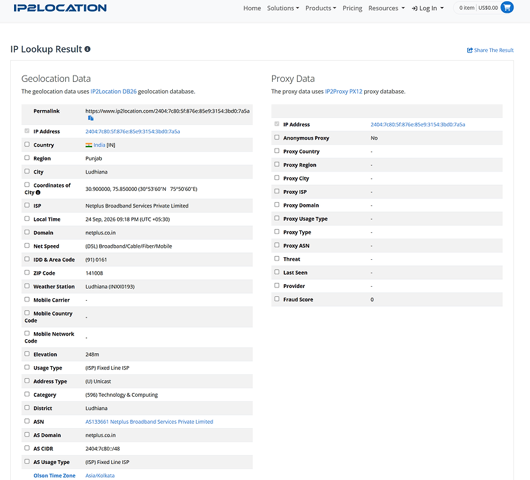Click the ISP value Netplus Broadband Services
This screenshot has height=480, width=530.
pos(137,206)
